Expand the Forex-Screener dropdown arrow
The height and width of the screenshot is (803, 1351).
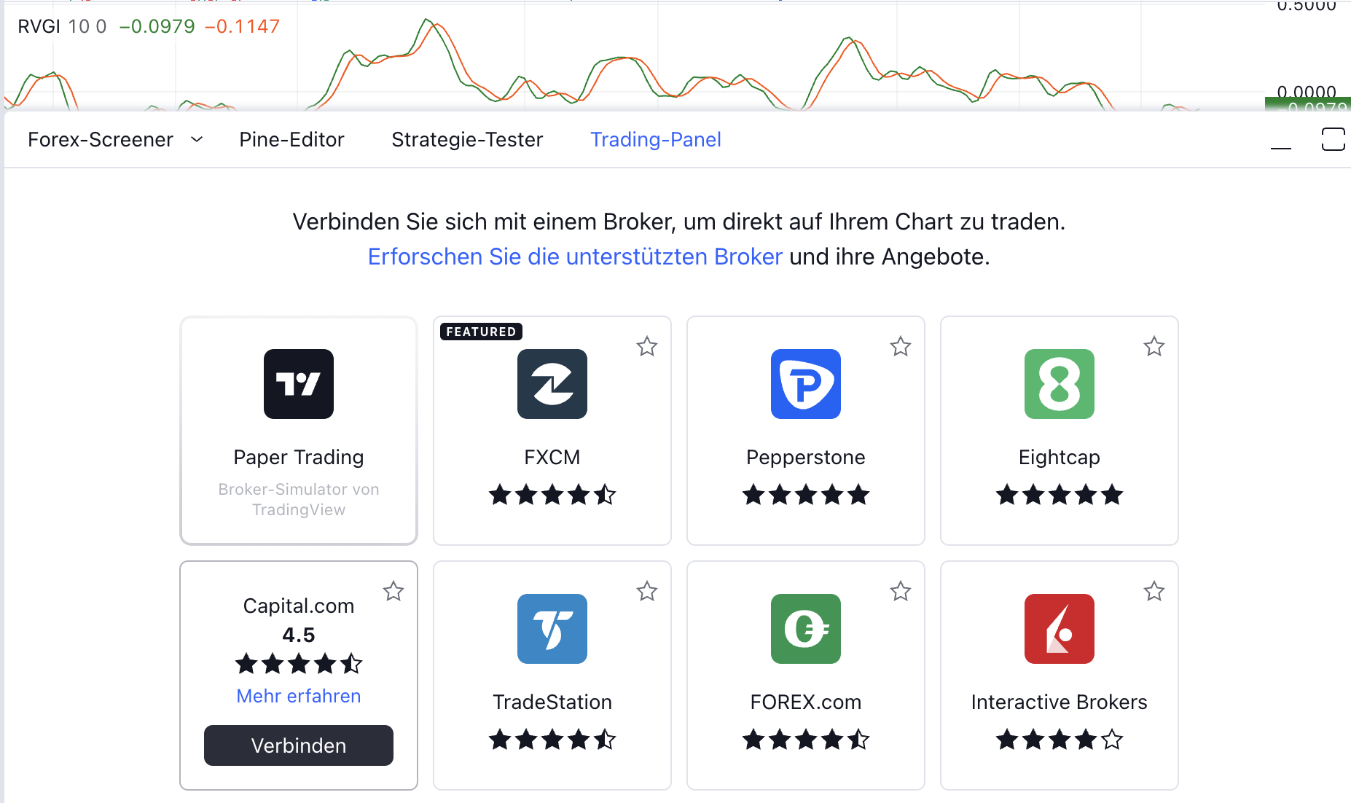pyautogui.click(x=197, y=139)
